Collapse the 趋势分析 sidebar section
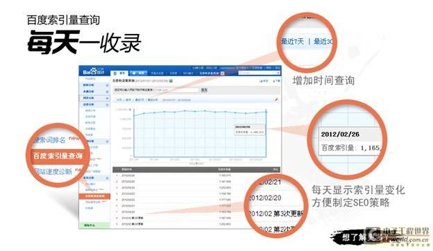Screen dimensions: 433x251 107,85
